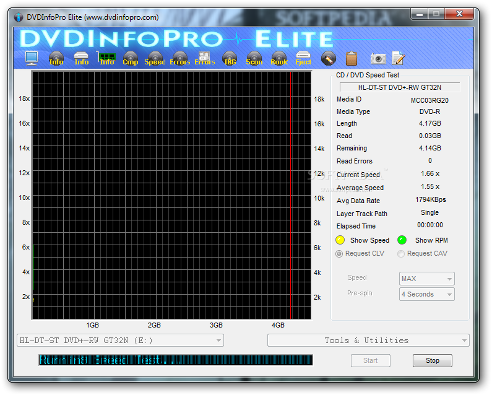Eject the disc with Eject icon
Viewport: 492px width, 395px height.
pyautogui.click(x=303, y=58)
